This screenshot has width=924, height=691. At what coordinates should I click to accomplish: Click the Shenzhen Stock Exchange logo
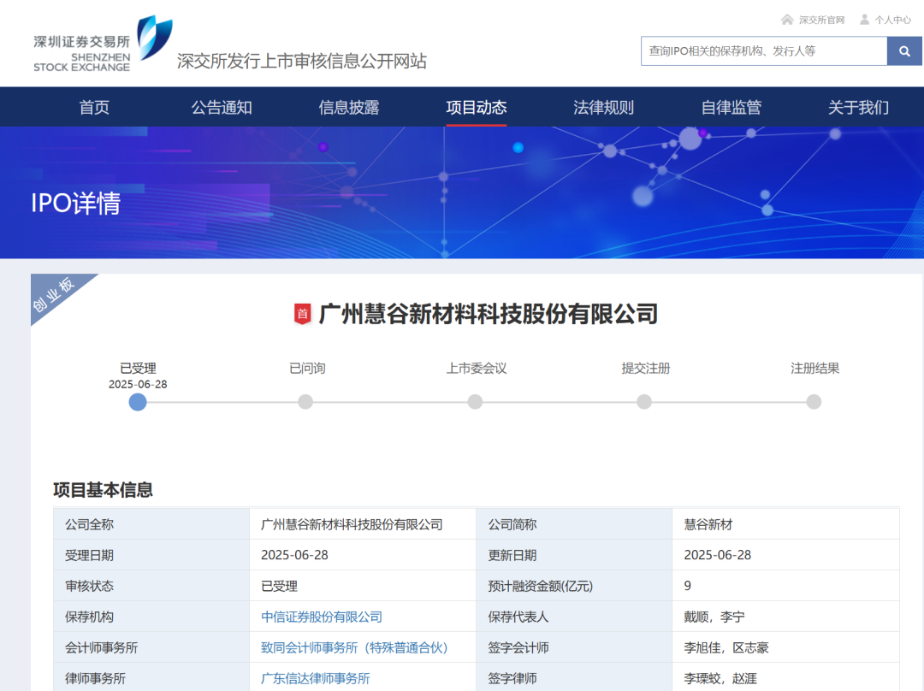(104, 44)
